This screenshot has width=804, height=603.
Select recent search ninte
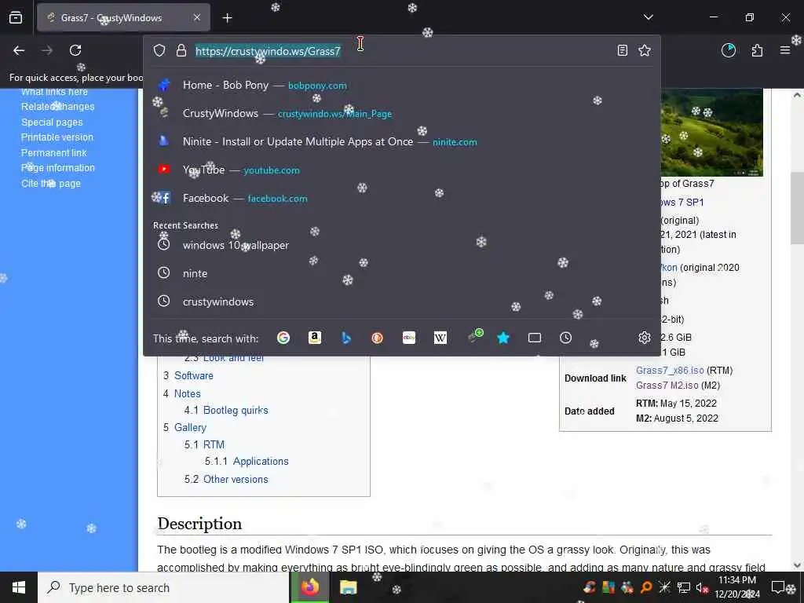(401, 273)
